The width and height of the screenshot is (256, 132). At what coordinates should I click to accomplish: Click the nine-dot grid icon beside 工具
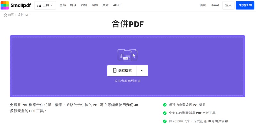coord(39,5)
